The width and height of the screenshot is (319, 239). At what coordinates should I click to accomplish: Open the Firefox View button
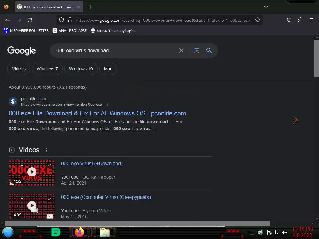(6, 7)
